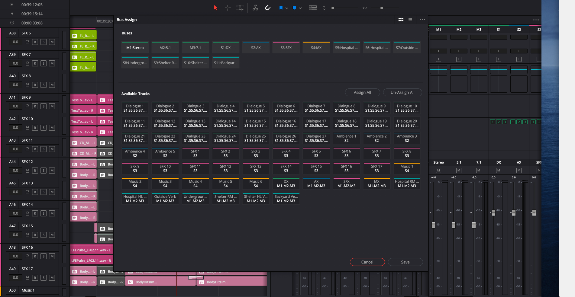Screen dimensions: 575x297
Task: Lock track A38 SFX 6
Action: click(x=27, y=42)
